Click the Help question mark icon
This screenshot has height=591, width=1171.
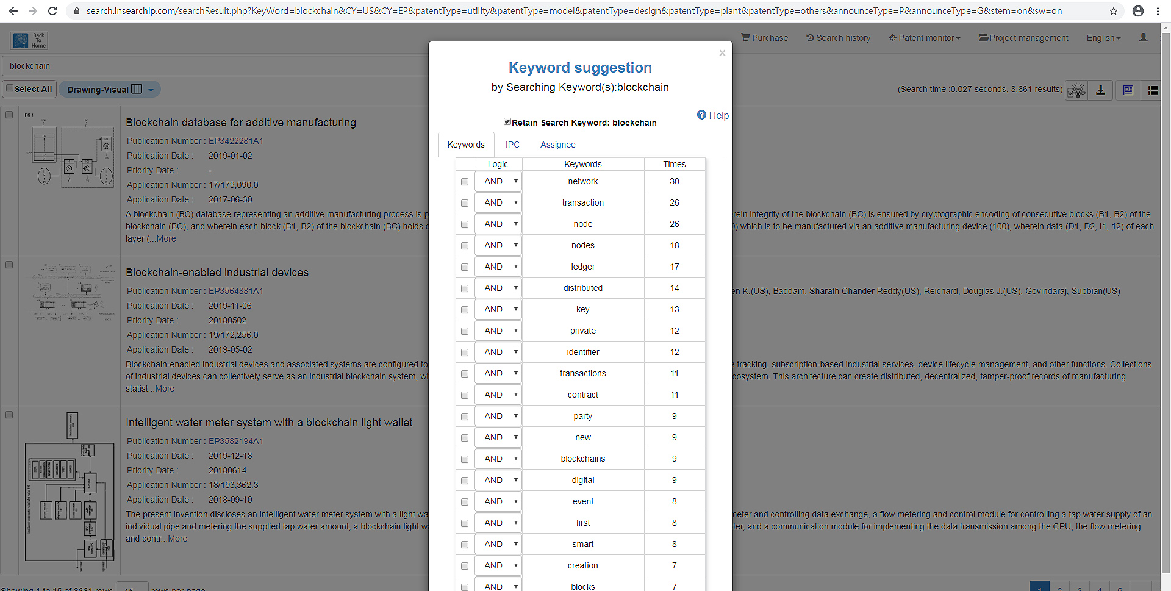click(x=701, y=115)
